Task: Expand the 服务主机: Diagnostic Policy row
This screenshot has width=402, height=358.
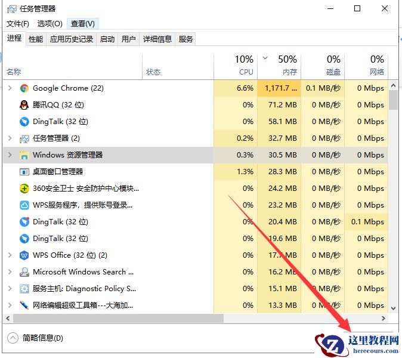Action: (x=10, y=289)
